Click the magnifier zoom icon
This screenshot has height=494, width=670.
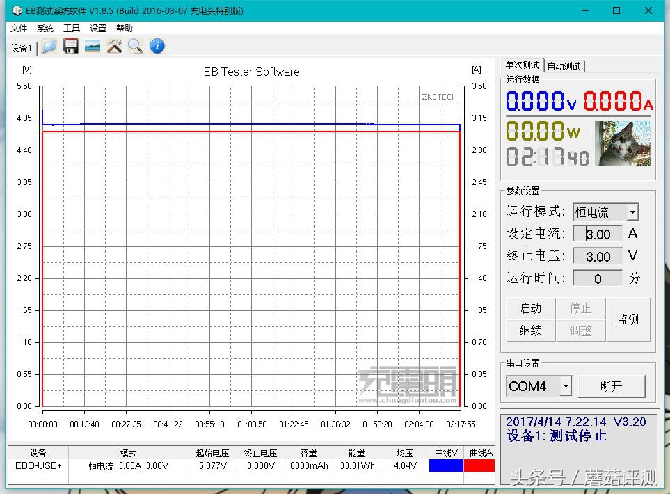136,46
